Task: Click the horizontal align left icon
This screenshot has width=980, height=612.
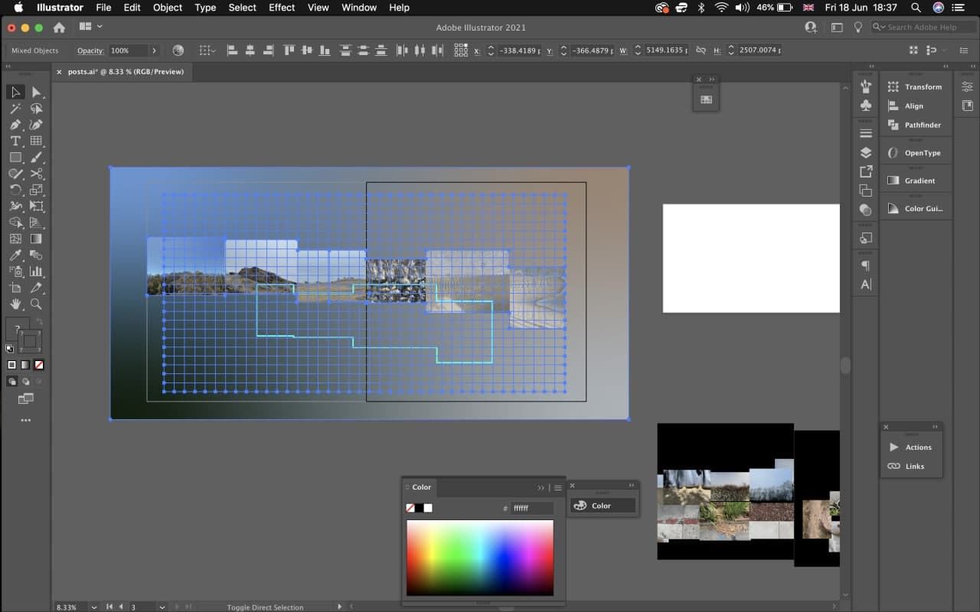Action: (x=233, y=50)
